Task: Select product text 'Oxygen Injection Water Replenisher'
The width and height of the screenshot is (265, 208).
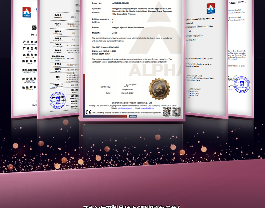Action: (128, 28)
